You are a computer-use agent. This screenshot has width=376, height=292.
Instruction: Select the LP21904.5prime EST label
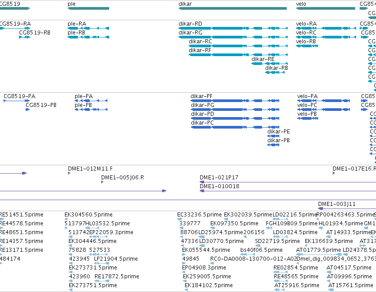click(116, 259)
